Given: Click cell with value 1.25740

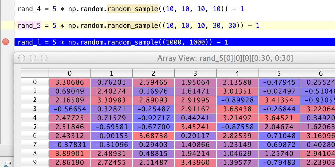Looking at the screenshot, I should click(x=279, y=154).
